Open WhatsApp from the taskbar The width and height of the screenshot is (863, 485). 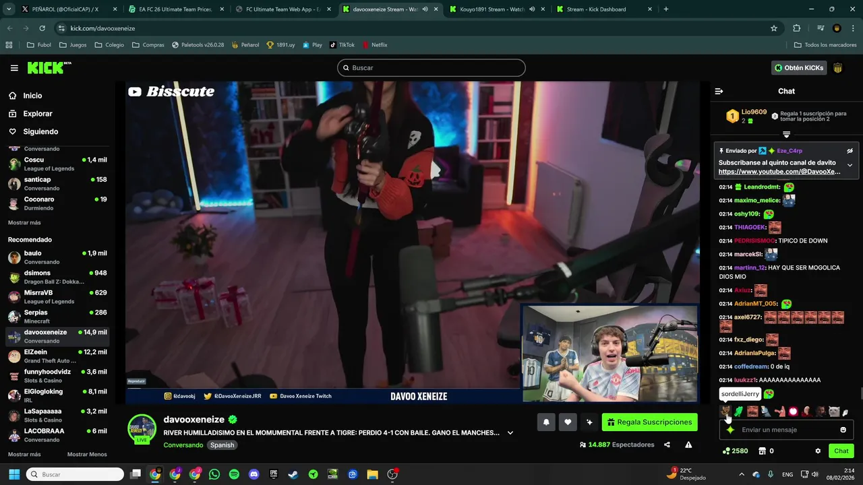point(214,474)
